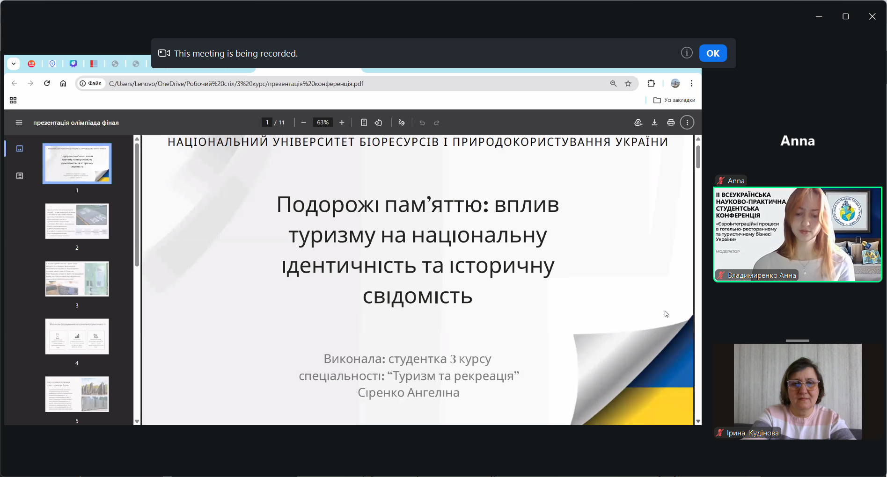The height and width of the screenshot is (477, 887).
Task: Toggle the PDF sidebar hamburger menu
Action: (19, 123)
